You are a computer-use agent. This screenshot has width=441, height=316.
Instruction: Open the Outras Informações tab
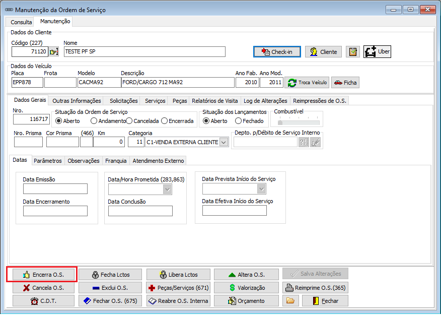pos(77,101)
